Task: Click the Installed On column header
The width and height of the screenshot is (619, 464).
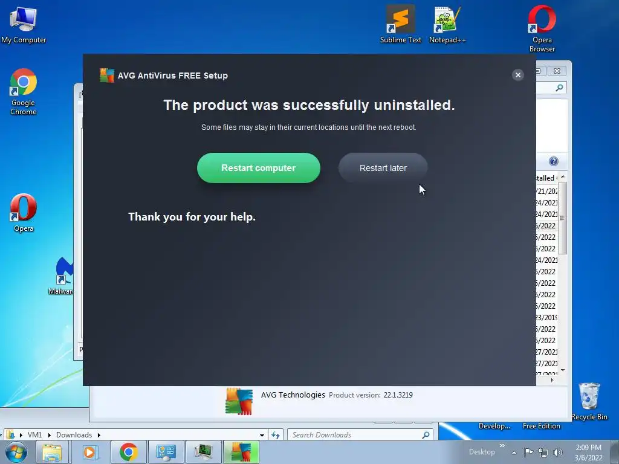Action: (x=546, y=178)
